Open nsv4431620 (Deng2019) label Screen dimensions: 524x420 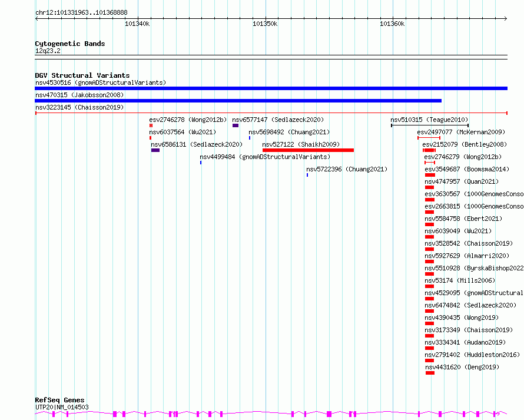462,367
